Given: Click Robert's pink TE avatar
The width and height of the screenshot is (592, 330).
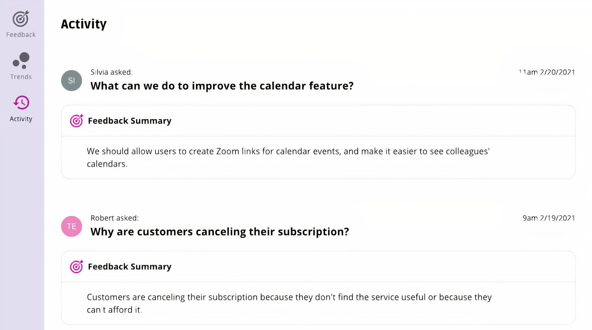Looking at the screenshot, I should (x=71, y=226).
